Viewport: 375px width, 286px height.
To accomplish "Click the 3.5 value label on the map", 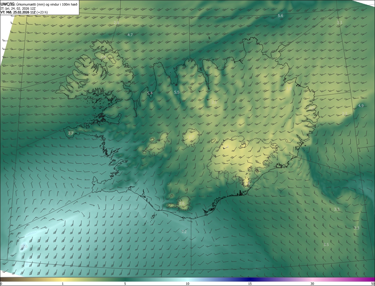I will [326, 244].
